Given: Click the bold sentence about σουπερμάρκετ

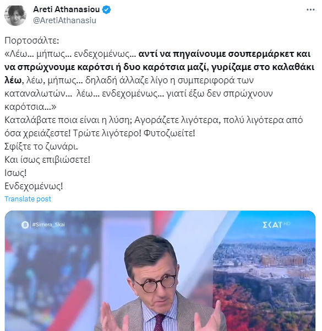Looking at the screenshot, I should point(159,67).
